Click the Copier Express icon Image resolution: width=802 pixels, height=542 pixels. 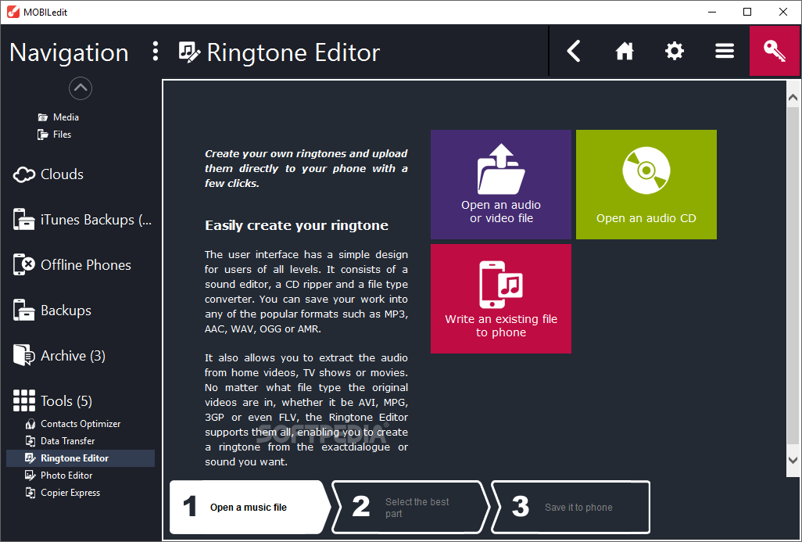coord(30,493)
